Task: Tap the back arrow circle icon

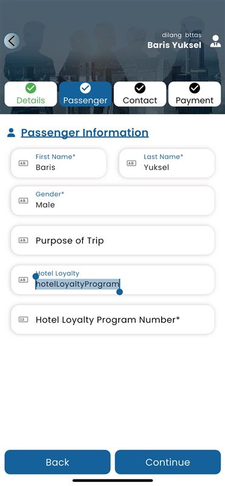Action: pyautogui.click(x=12, y=41)
